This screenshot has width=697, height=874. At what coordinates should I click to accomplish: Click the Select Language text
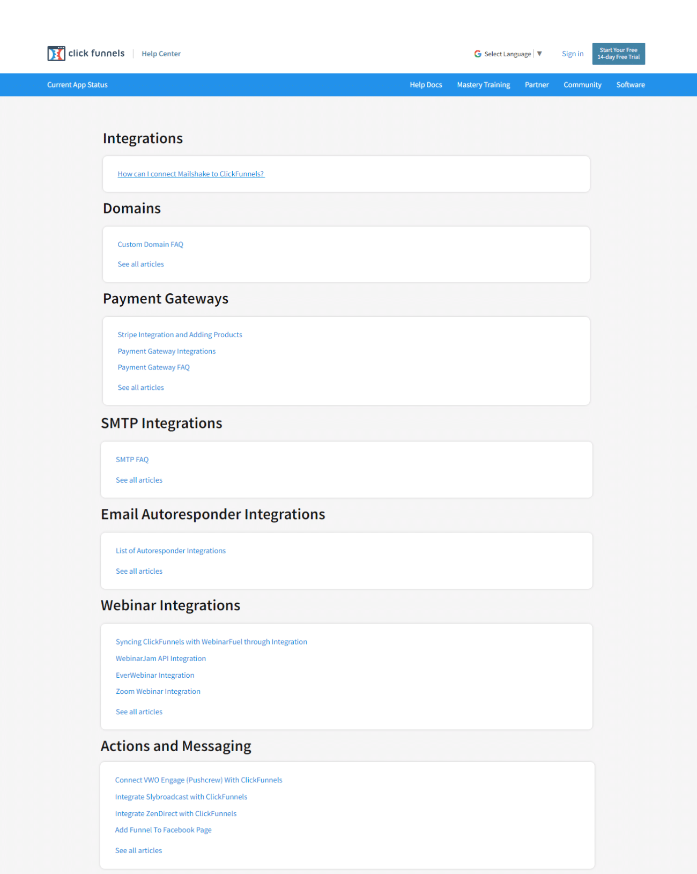pyautogui.click(x=507, y=54)
